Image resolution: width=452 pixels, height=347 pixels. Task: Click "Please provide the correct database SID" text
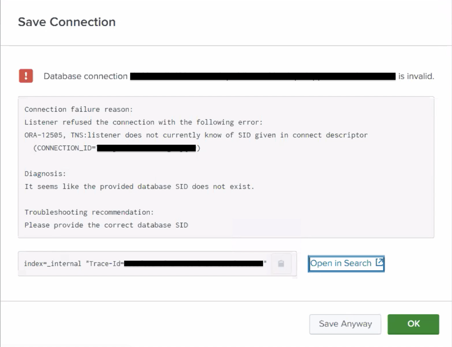coord(106,225)
